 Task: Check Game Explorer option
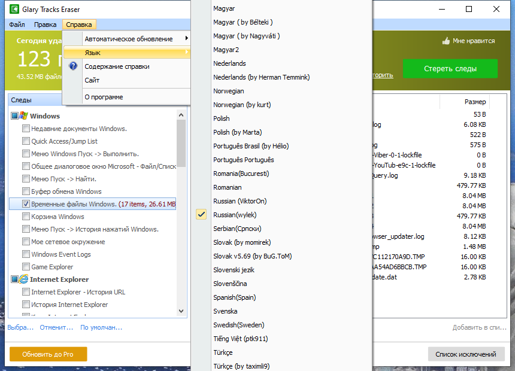pos(26,267)
